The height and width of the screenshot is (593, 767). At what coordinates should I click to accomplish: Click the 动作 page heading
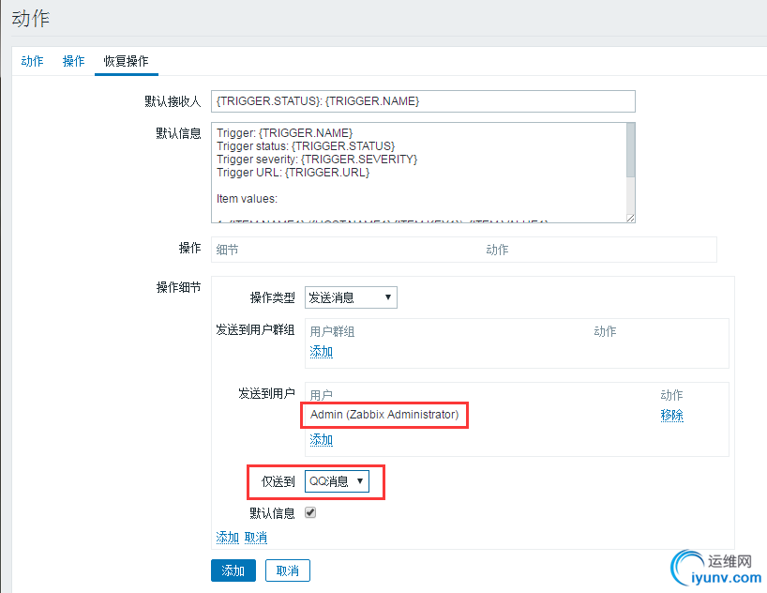[30, 19]
